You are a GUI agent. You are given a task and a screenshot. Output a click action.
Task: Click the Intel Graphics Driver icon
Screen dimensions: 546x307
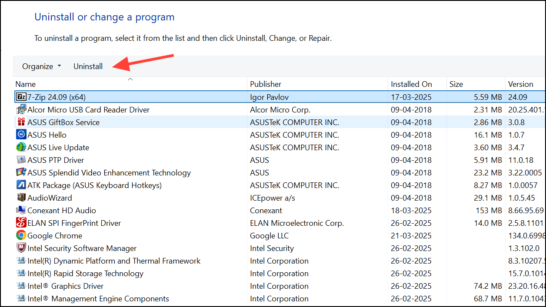[x=21, y=286]
